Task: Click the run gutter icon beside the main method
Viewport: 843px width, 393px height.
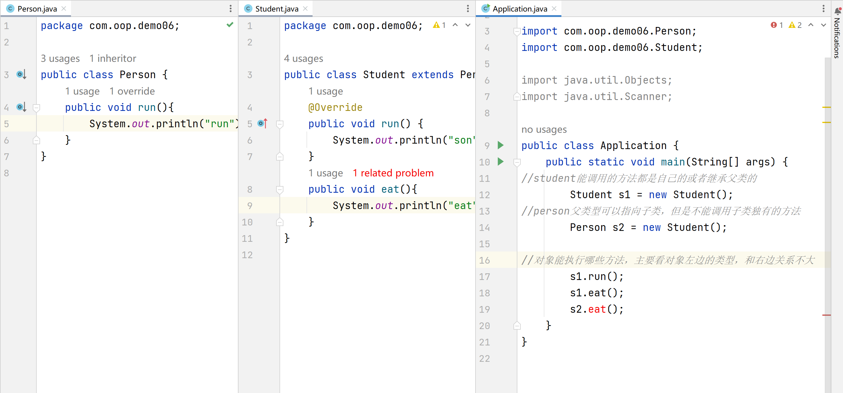Action: (500, 162)
